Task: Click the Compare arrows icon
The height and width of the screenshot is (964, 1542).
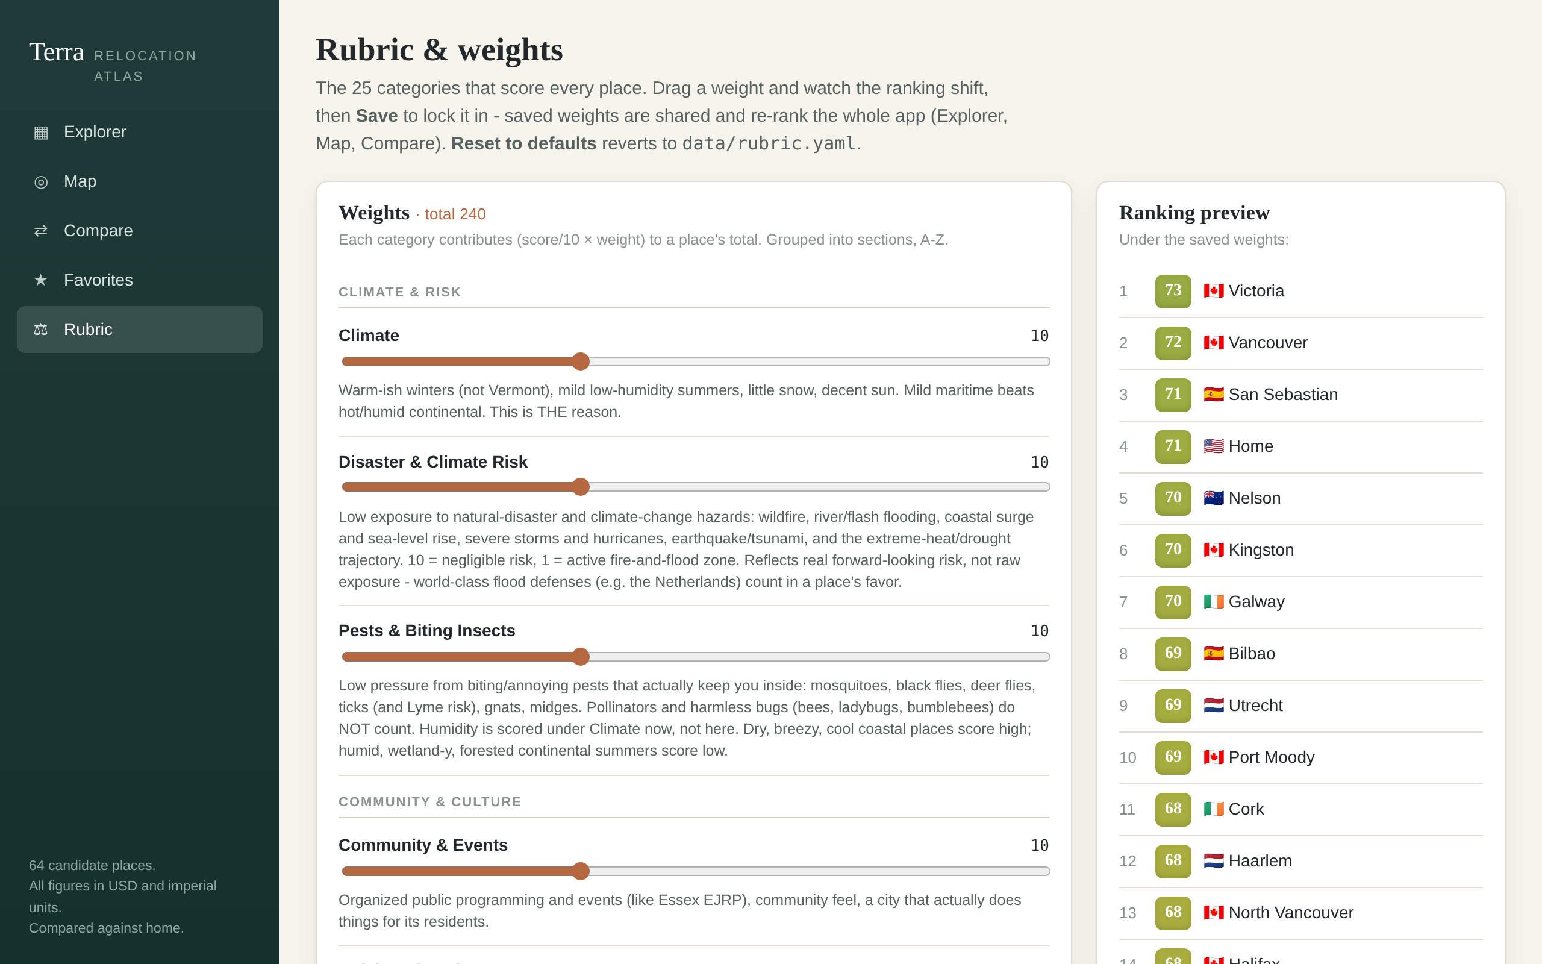Action: (41, 231)
